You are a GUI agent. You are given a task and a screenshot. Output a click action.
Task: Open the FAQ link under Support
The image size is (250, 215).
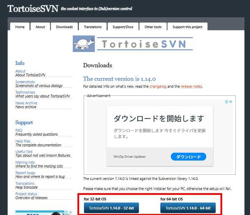pyautogui.click(x=19, y=130)
